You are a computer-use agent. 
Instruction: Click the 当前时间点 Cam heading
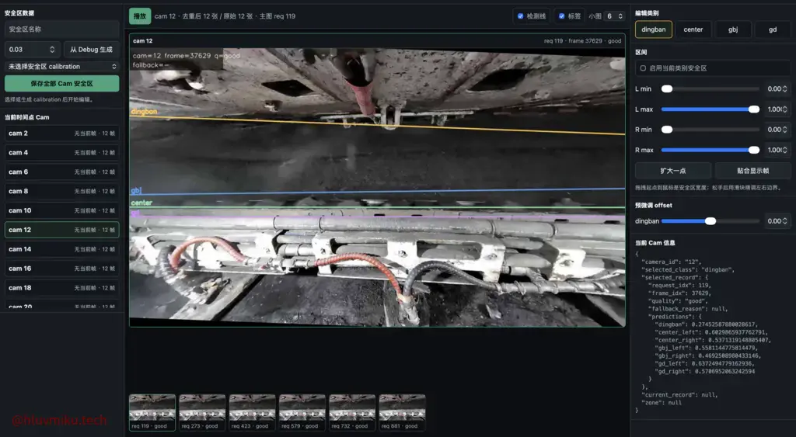27,117
